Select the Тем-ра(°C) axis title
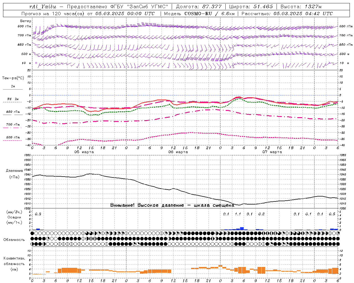Image resolution: width=354 pixels, height=283 pixels. pyautogui.click(x=13, y=78)
